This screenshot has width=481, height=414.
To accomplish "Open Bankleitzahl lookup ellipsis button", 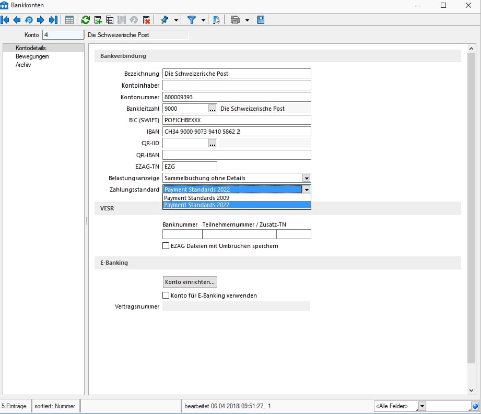I will [212, 109].
